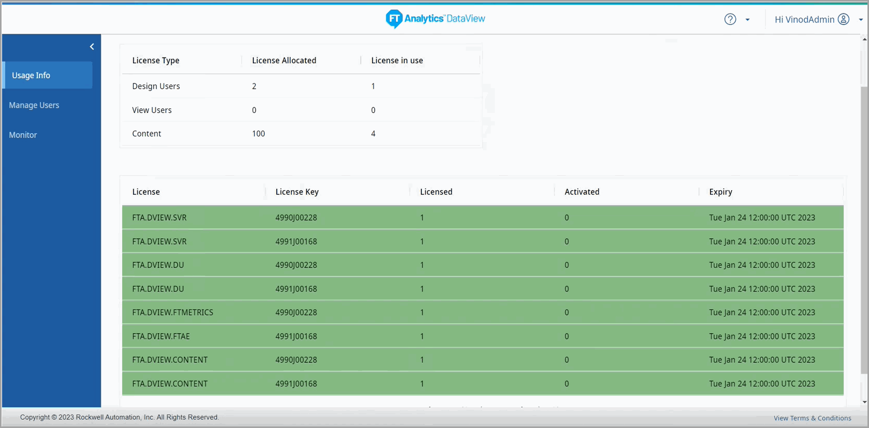Select the Content license type row label

pos(147,134)
